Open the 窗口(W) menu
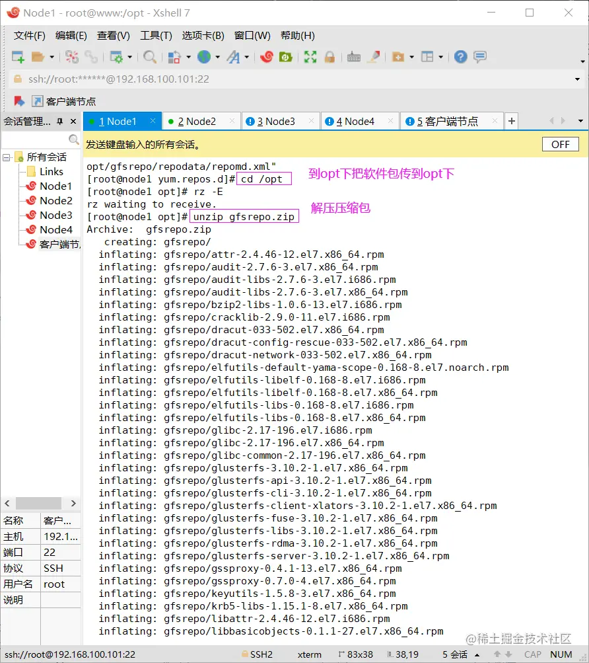 [252, 36]
